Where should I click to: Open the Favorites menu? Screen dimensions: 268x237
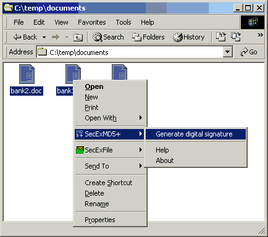[x=92, y=22]
